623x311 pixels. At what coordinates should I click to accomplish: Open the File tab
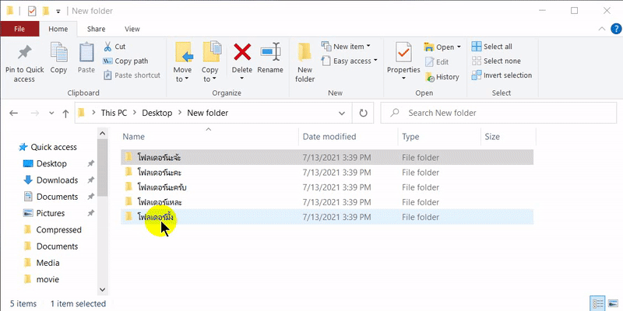pyautogui.click(x=19, y=29)
